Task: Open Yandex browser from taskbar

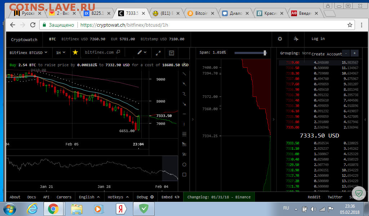Action: pyautogui.click(x=121, y=209)
